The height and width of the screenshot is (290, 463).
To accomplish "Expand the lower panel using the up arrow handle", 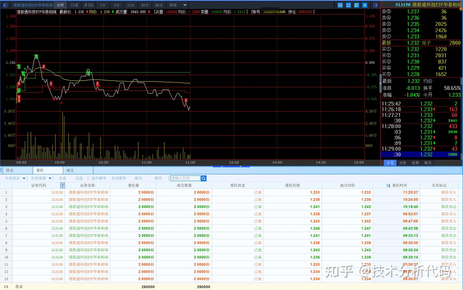I will (x=222, y=166).
